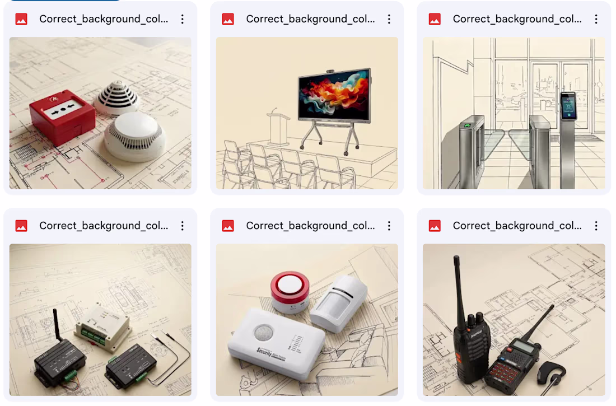
Task: Select file name above walkie-talkie thumbnail
Action: coord(517,226)
